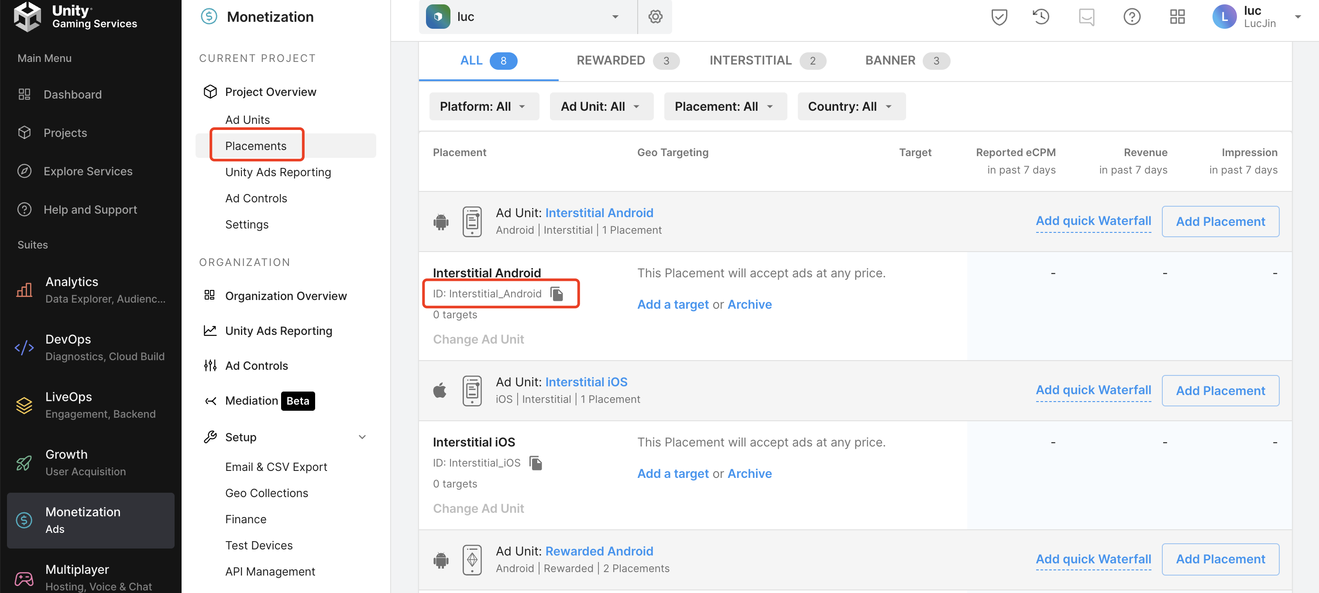Image resolution: width=1319 pixels, height=593 pixels.
Task: Click the Project Overview cube icon
Action: pos(210,92)
